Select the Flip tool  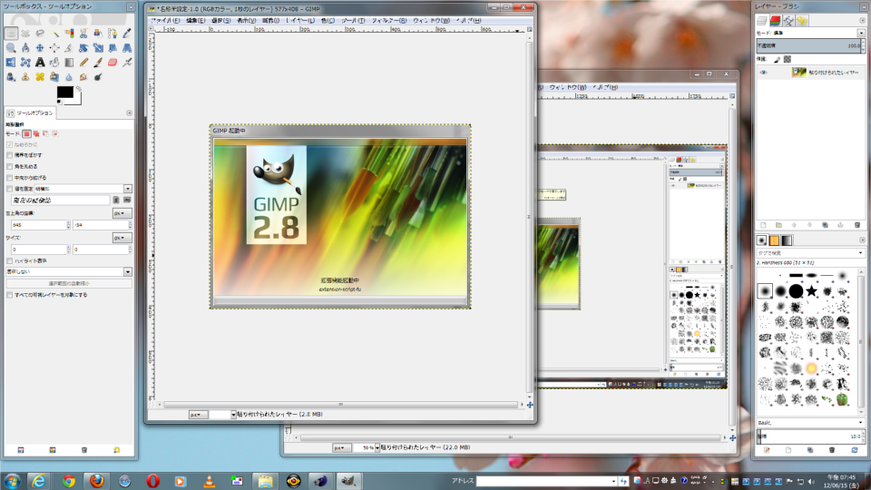(11, 63)
